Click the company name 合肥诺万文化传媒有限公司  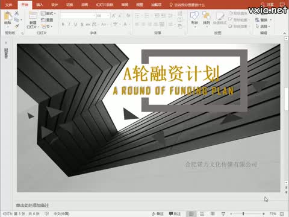(x=221, y=165)
